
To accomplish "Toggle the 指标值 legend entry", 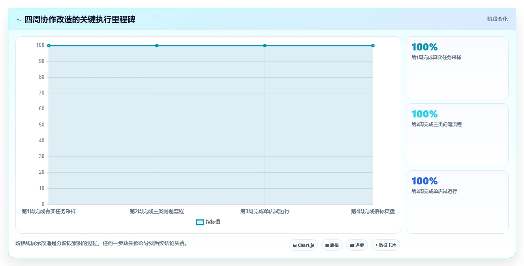I will pos(208,222).
